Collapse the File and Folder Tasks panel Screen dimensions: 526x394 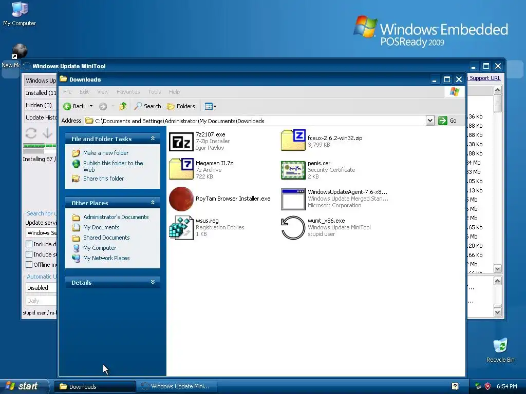153,139
